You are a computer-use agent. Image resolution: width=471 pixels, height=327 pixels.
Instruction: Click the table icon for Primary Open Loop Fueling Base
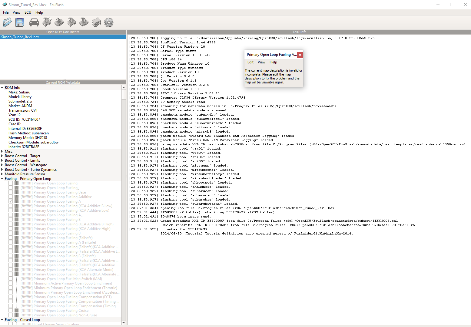click(17, 192)
